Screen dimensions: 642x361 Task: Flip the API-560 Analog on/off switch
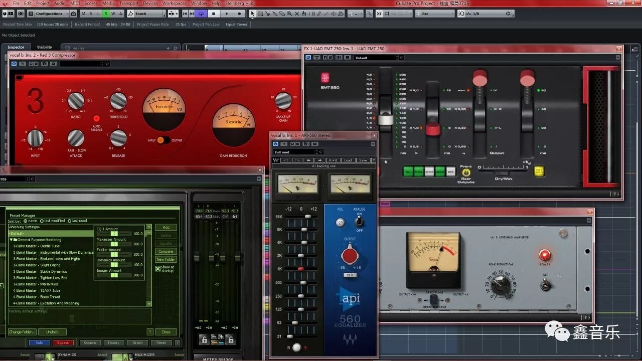tap(359, 221)
